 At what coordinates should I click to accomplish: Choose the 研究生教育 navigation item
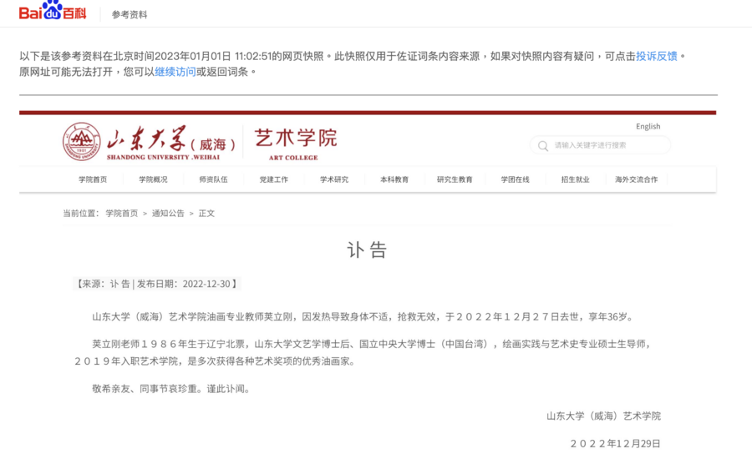point(455,179)
